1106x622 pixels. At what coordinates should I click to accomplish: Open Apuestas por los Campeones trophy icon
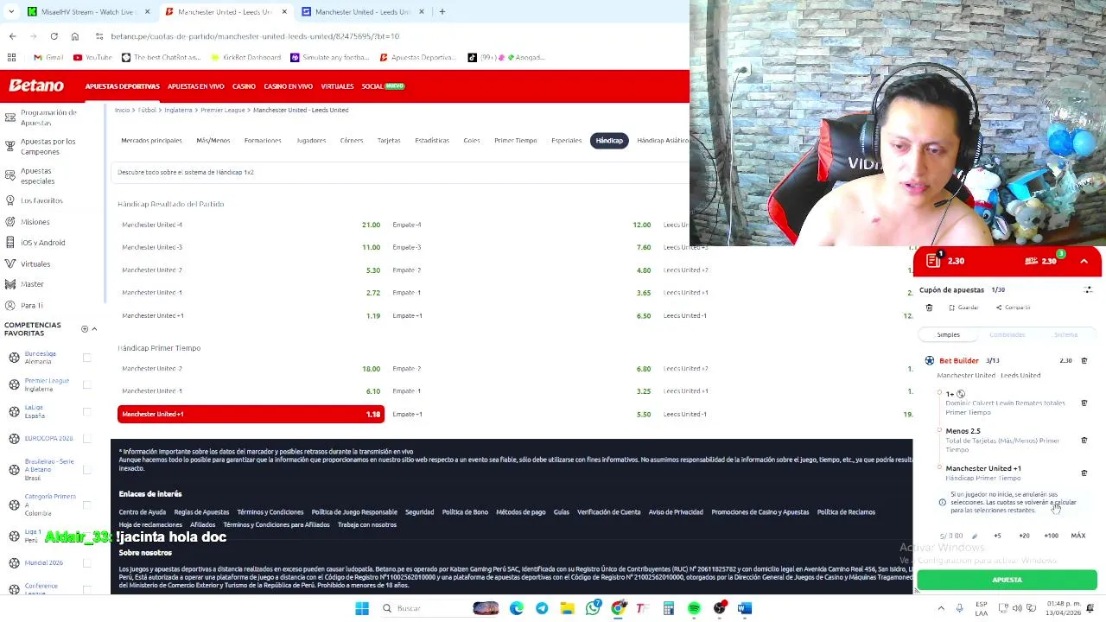click(10, 146)
